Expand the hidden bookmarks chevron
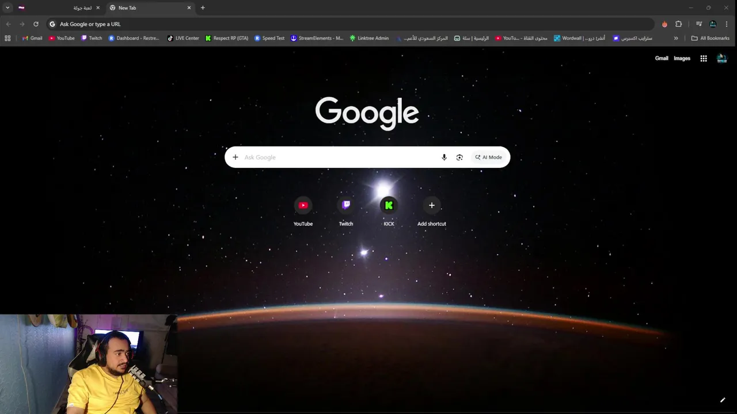This screenshot has width=737, height=414. [x=676, y=39]
